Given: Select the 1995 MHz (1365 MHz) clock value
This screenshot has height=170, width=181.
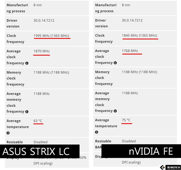Looking at the screenshot, I should (x=51, y=36).
